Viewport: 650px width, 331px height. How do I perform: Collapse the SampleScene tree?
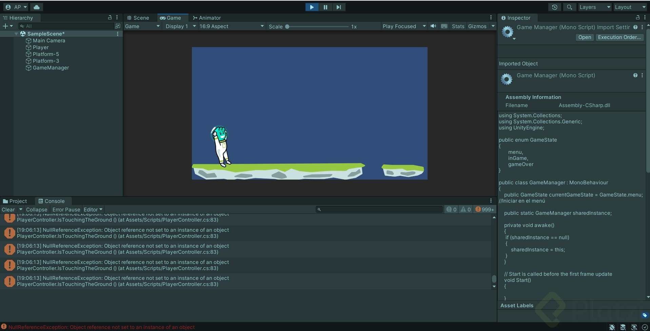tap(16, 34)
